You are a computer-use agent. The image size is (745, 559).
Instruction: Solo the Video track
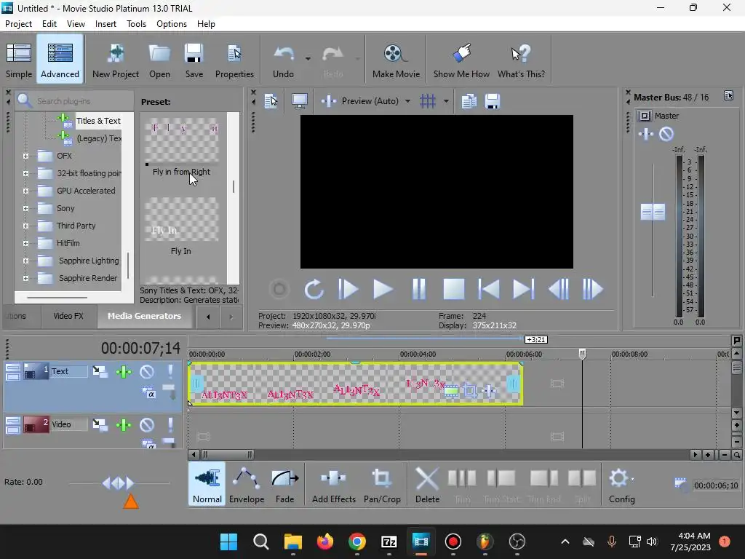pos(170,425)
